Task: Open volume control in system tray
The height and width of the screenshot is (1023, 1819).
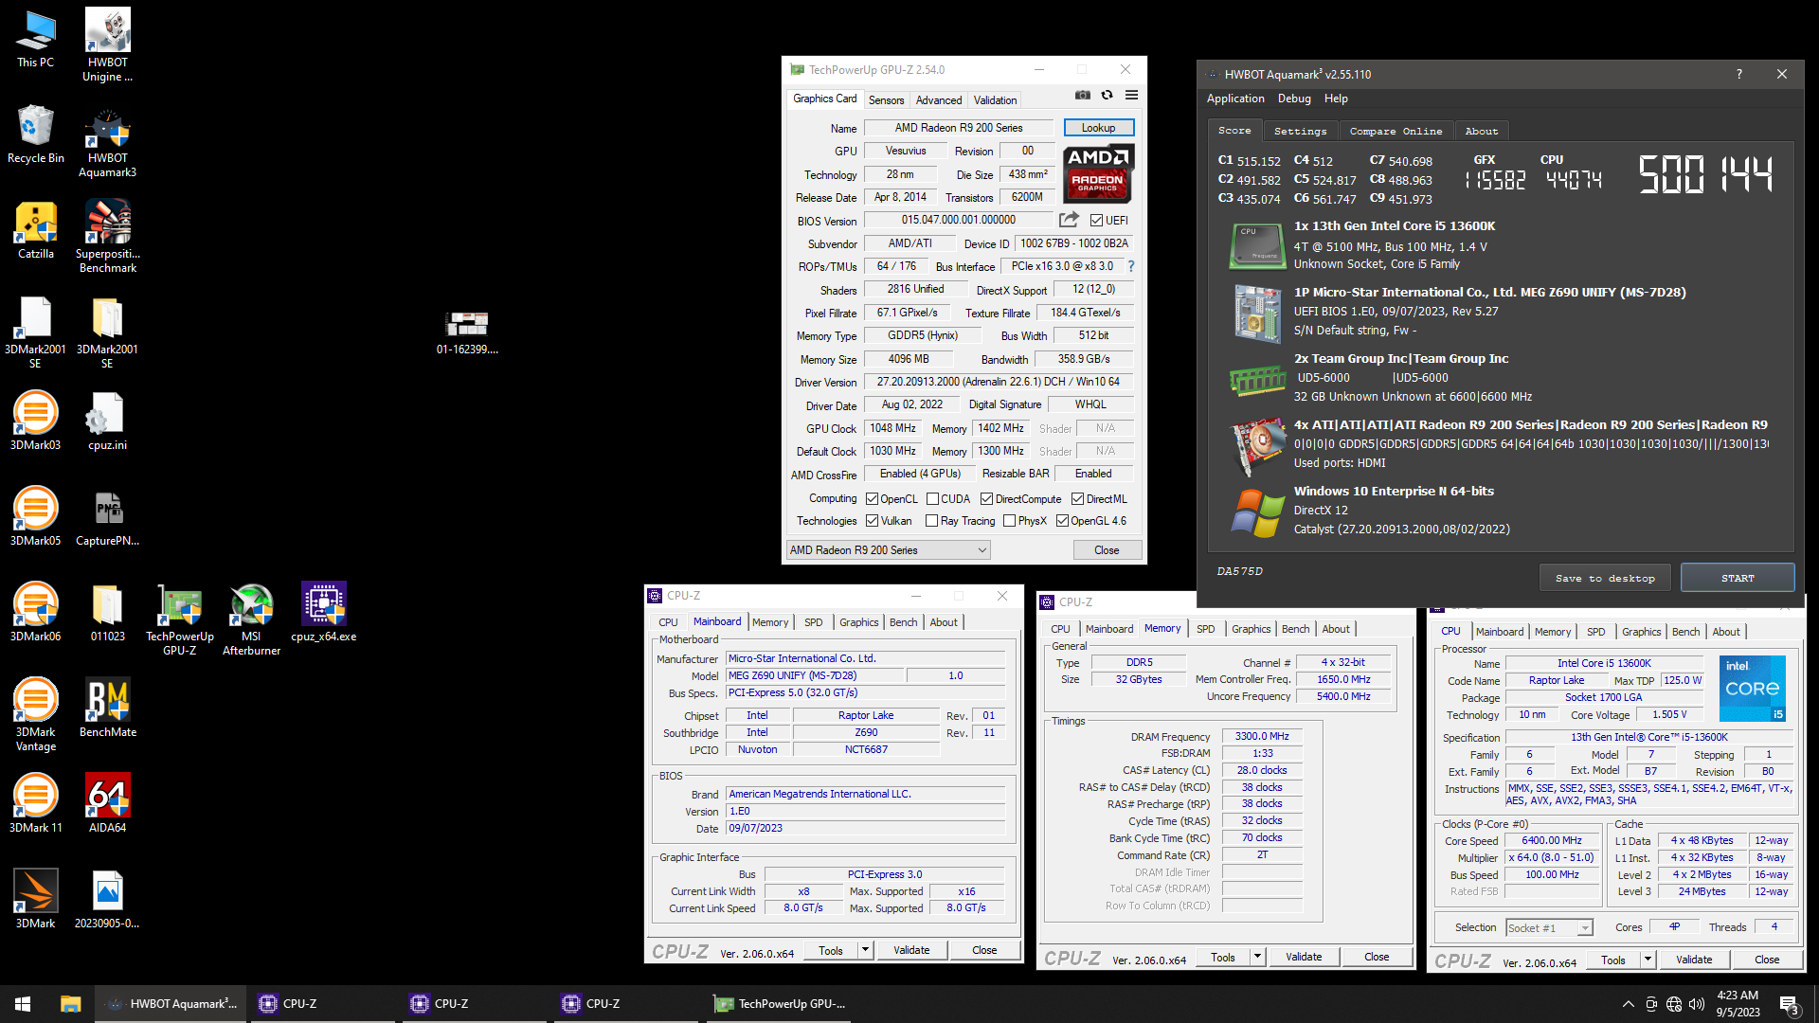Action: (x=1696, y=1004)
